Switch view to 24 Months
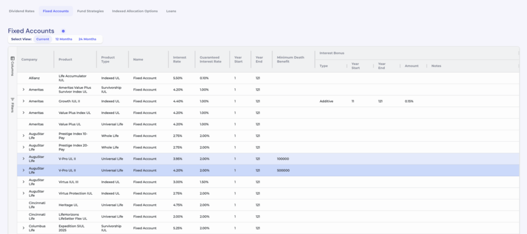This screenshot has width=527, height=234. [x=87, y=39]
